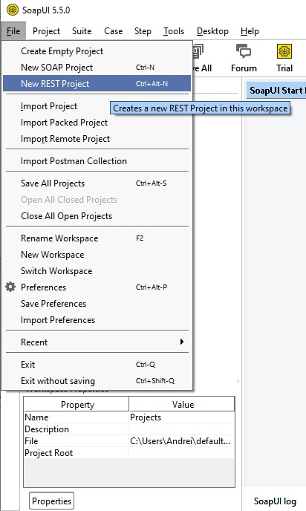This screenshot has height=511, width=306.
Task: Open the Desktop menu
Action: [x=212, y=31]
